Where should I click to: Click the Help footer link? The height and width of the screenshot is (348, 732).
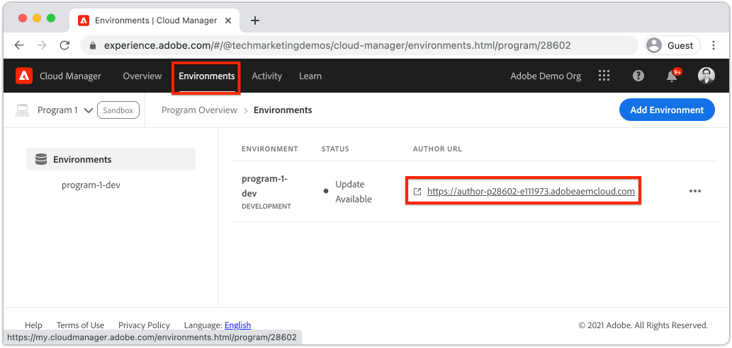coord(33,325)
